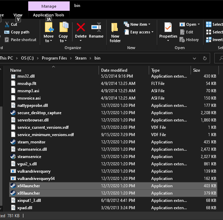Select the file nattypeprobe.dll
Screen dimensions: 223x220
point(113,105)
